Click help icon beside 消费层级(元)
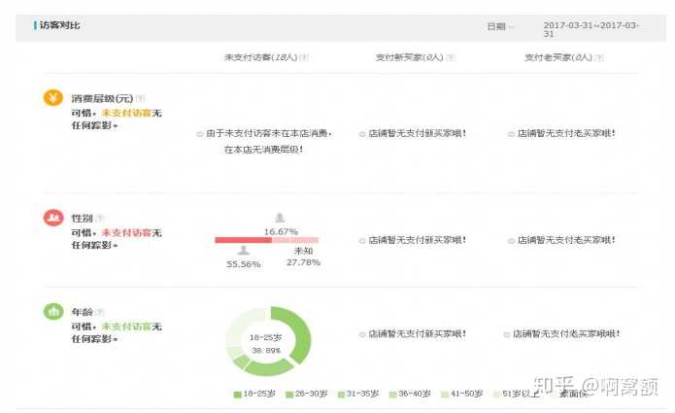Screen dimensions: 675x413 (x=140, y=98)
